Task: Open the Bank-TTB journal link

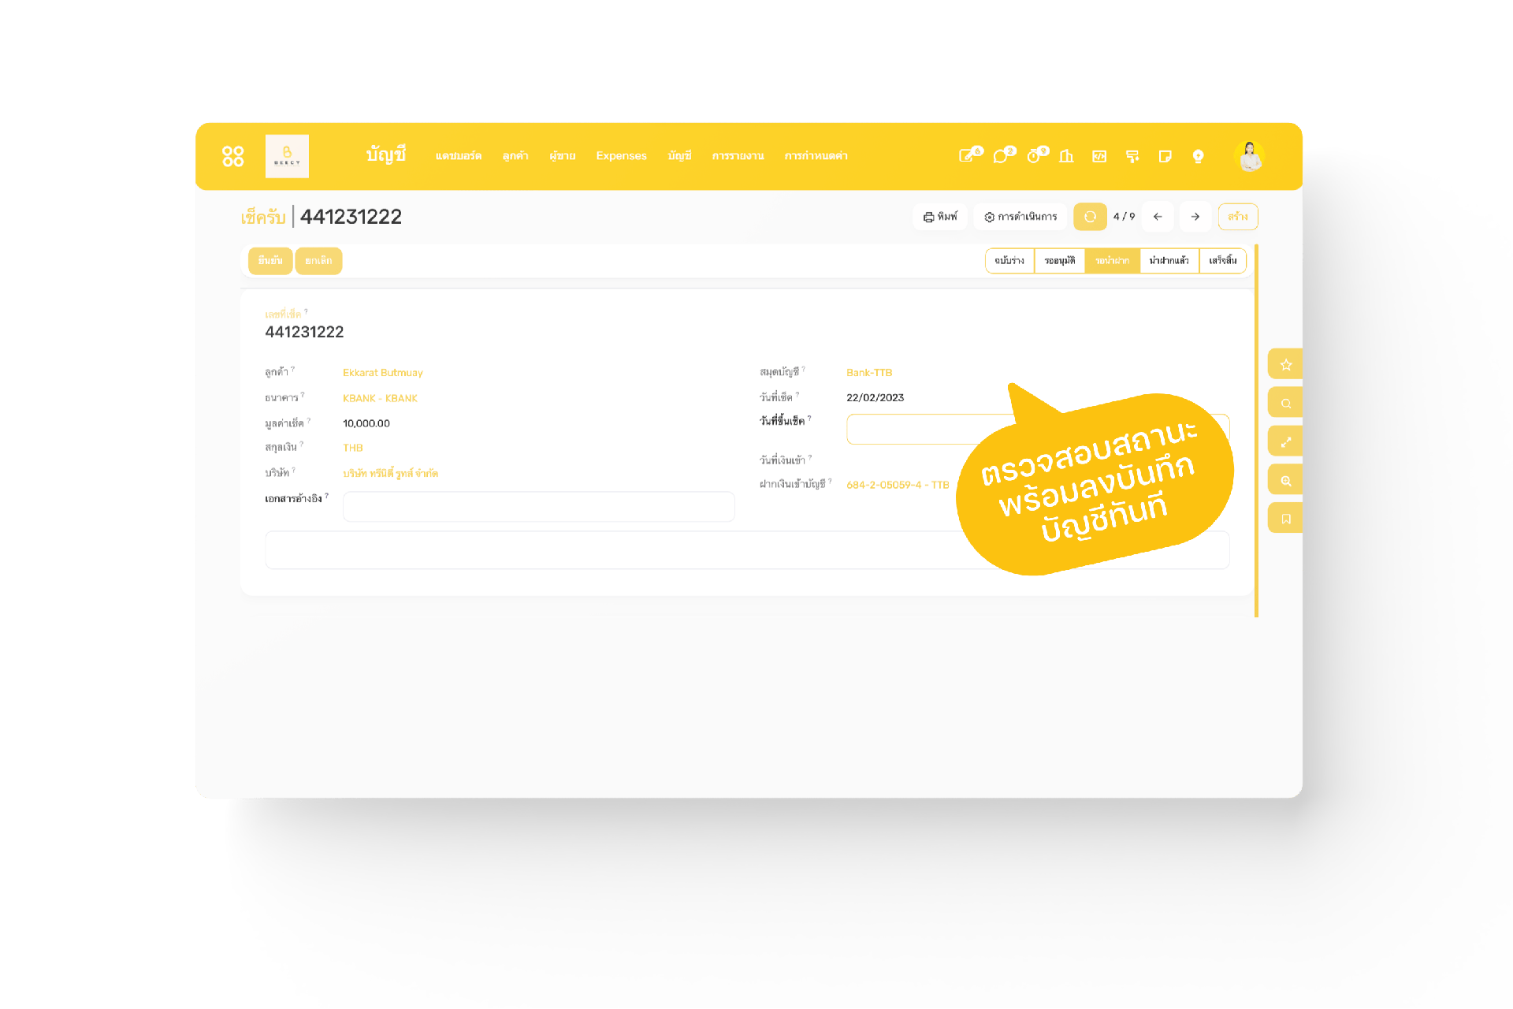Action: tap(869, 373)
